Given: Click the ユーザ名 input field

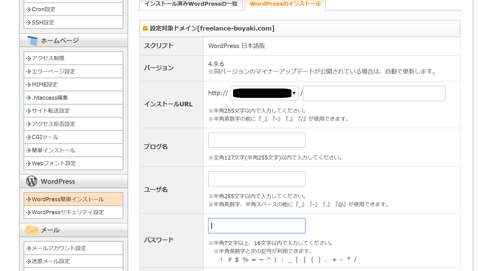Looking at the screenshot, I should tap(257, 179).
